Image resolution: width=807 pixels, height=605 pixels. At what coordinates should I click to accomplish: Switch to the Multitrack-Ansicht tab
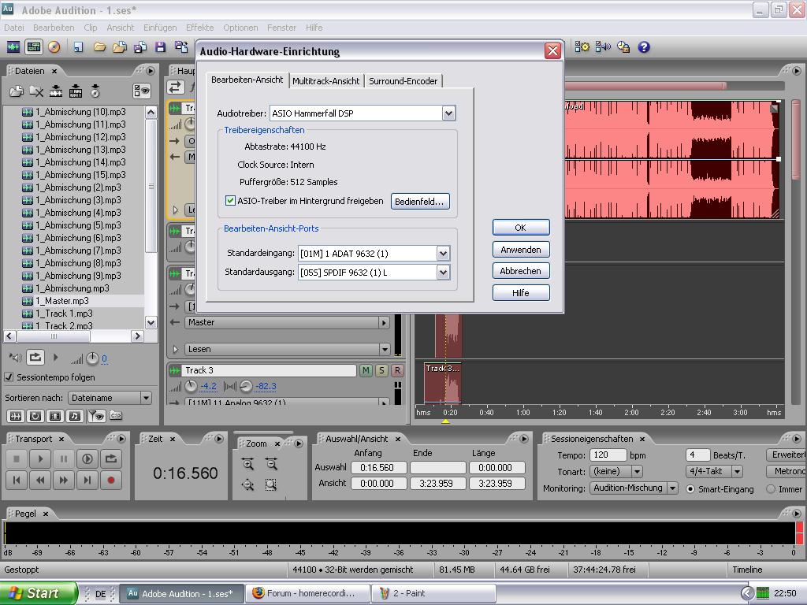[325, 81]
